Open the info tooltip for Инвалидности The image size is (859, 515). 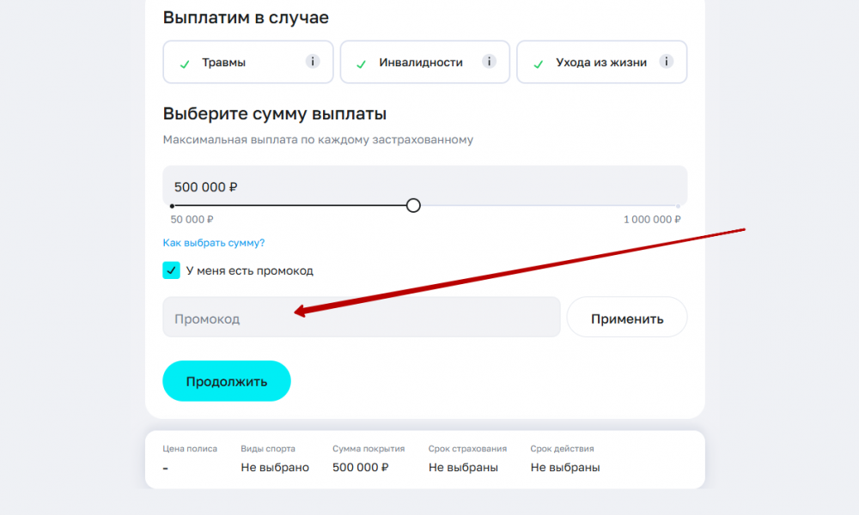tap(489, 62)
